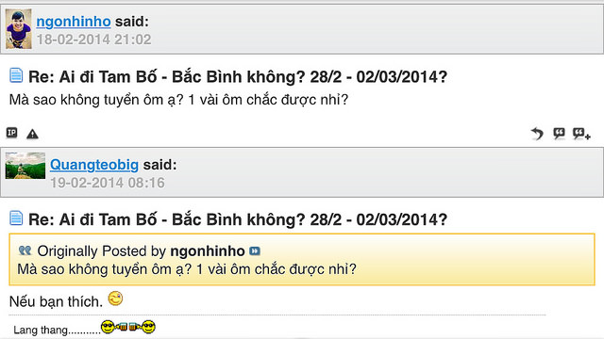Image resolution: width=604 pixels, height=339 pixels.
Task: Click the IP address icon below first post
Action: (x=12, y=133)
